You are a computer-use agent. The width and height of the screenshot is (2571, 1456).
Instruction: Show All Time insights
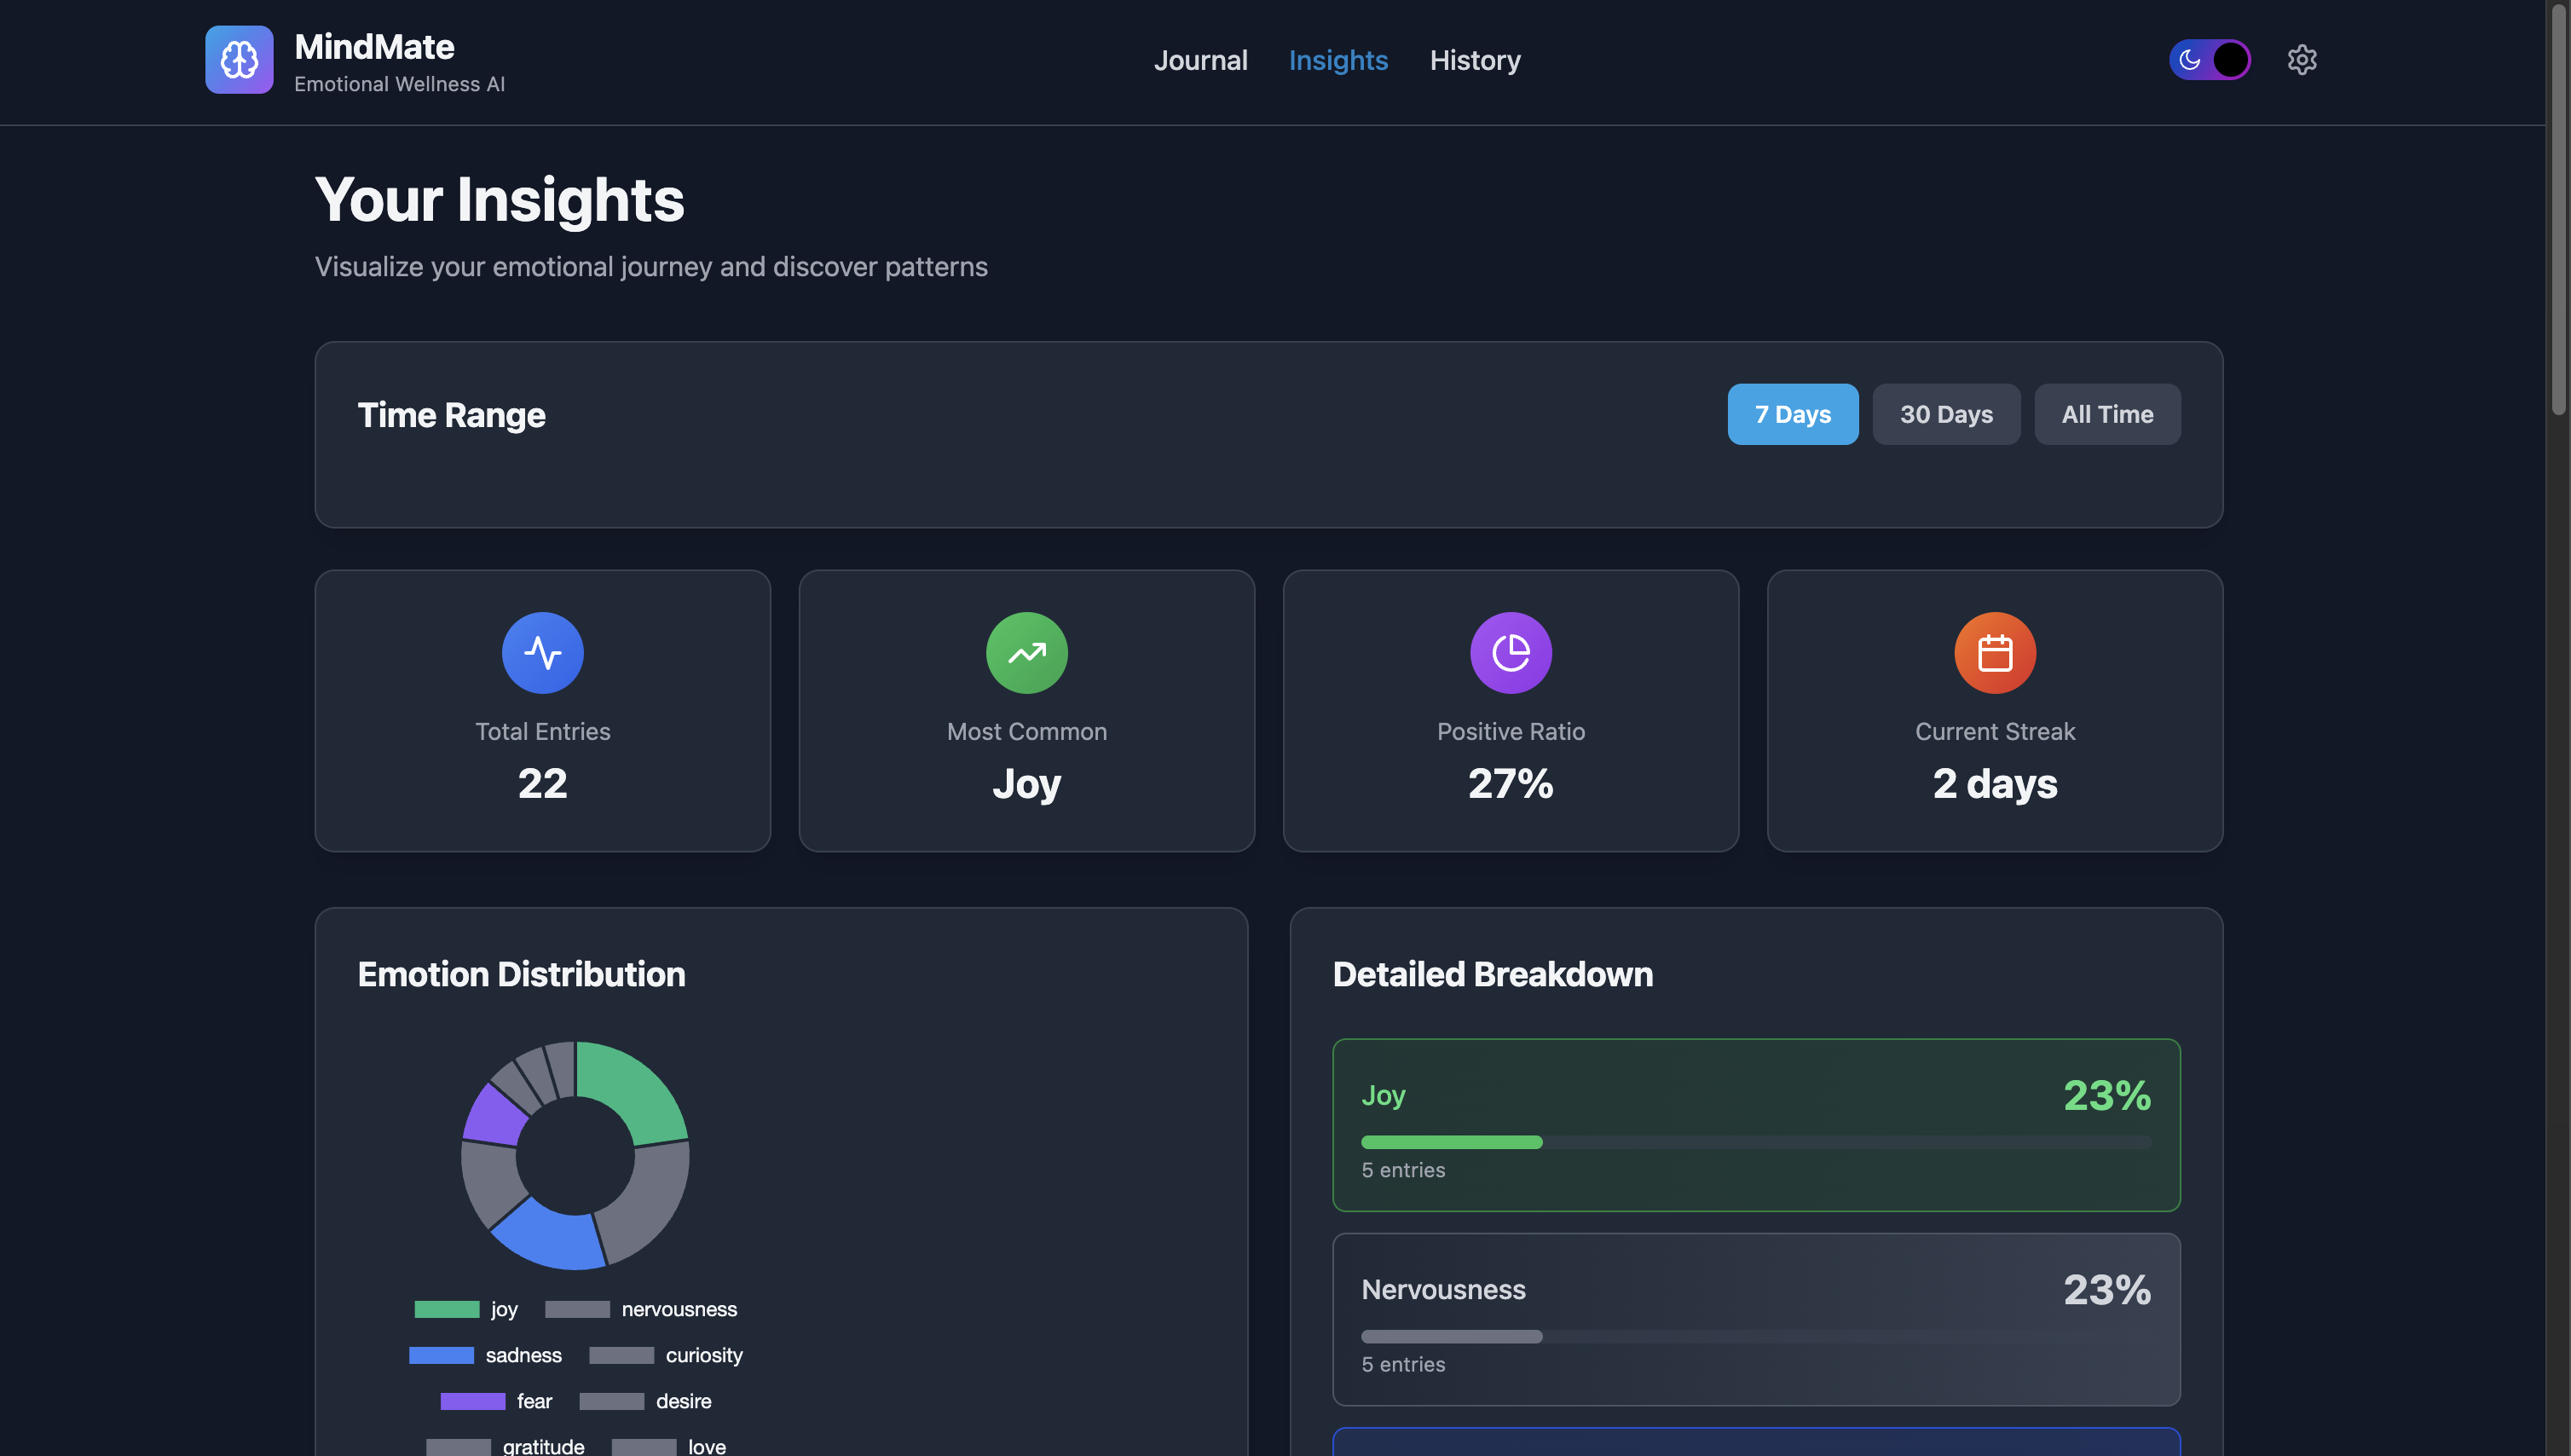point(2107,414)
